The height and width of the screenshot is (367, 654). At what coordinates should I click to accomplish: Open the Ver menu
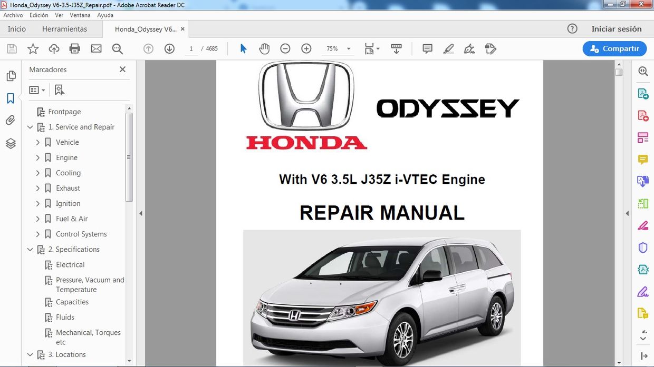pos(59,15)
